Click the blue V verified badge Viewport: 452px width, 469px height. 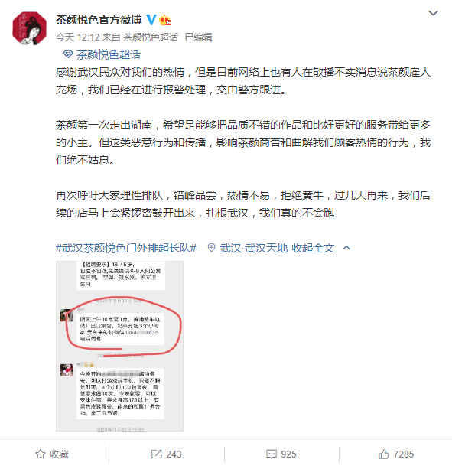coord(151,20)
